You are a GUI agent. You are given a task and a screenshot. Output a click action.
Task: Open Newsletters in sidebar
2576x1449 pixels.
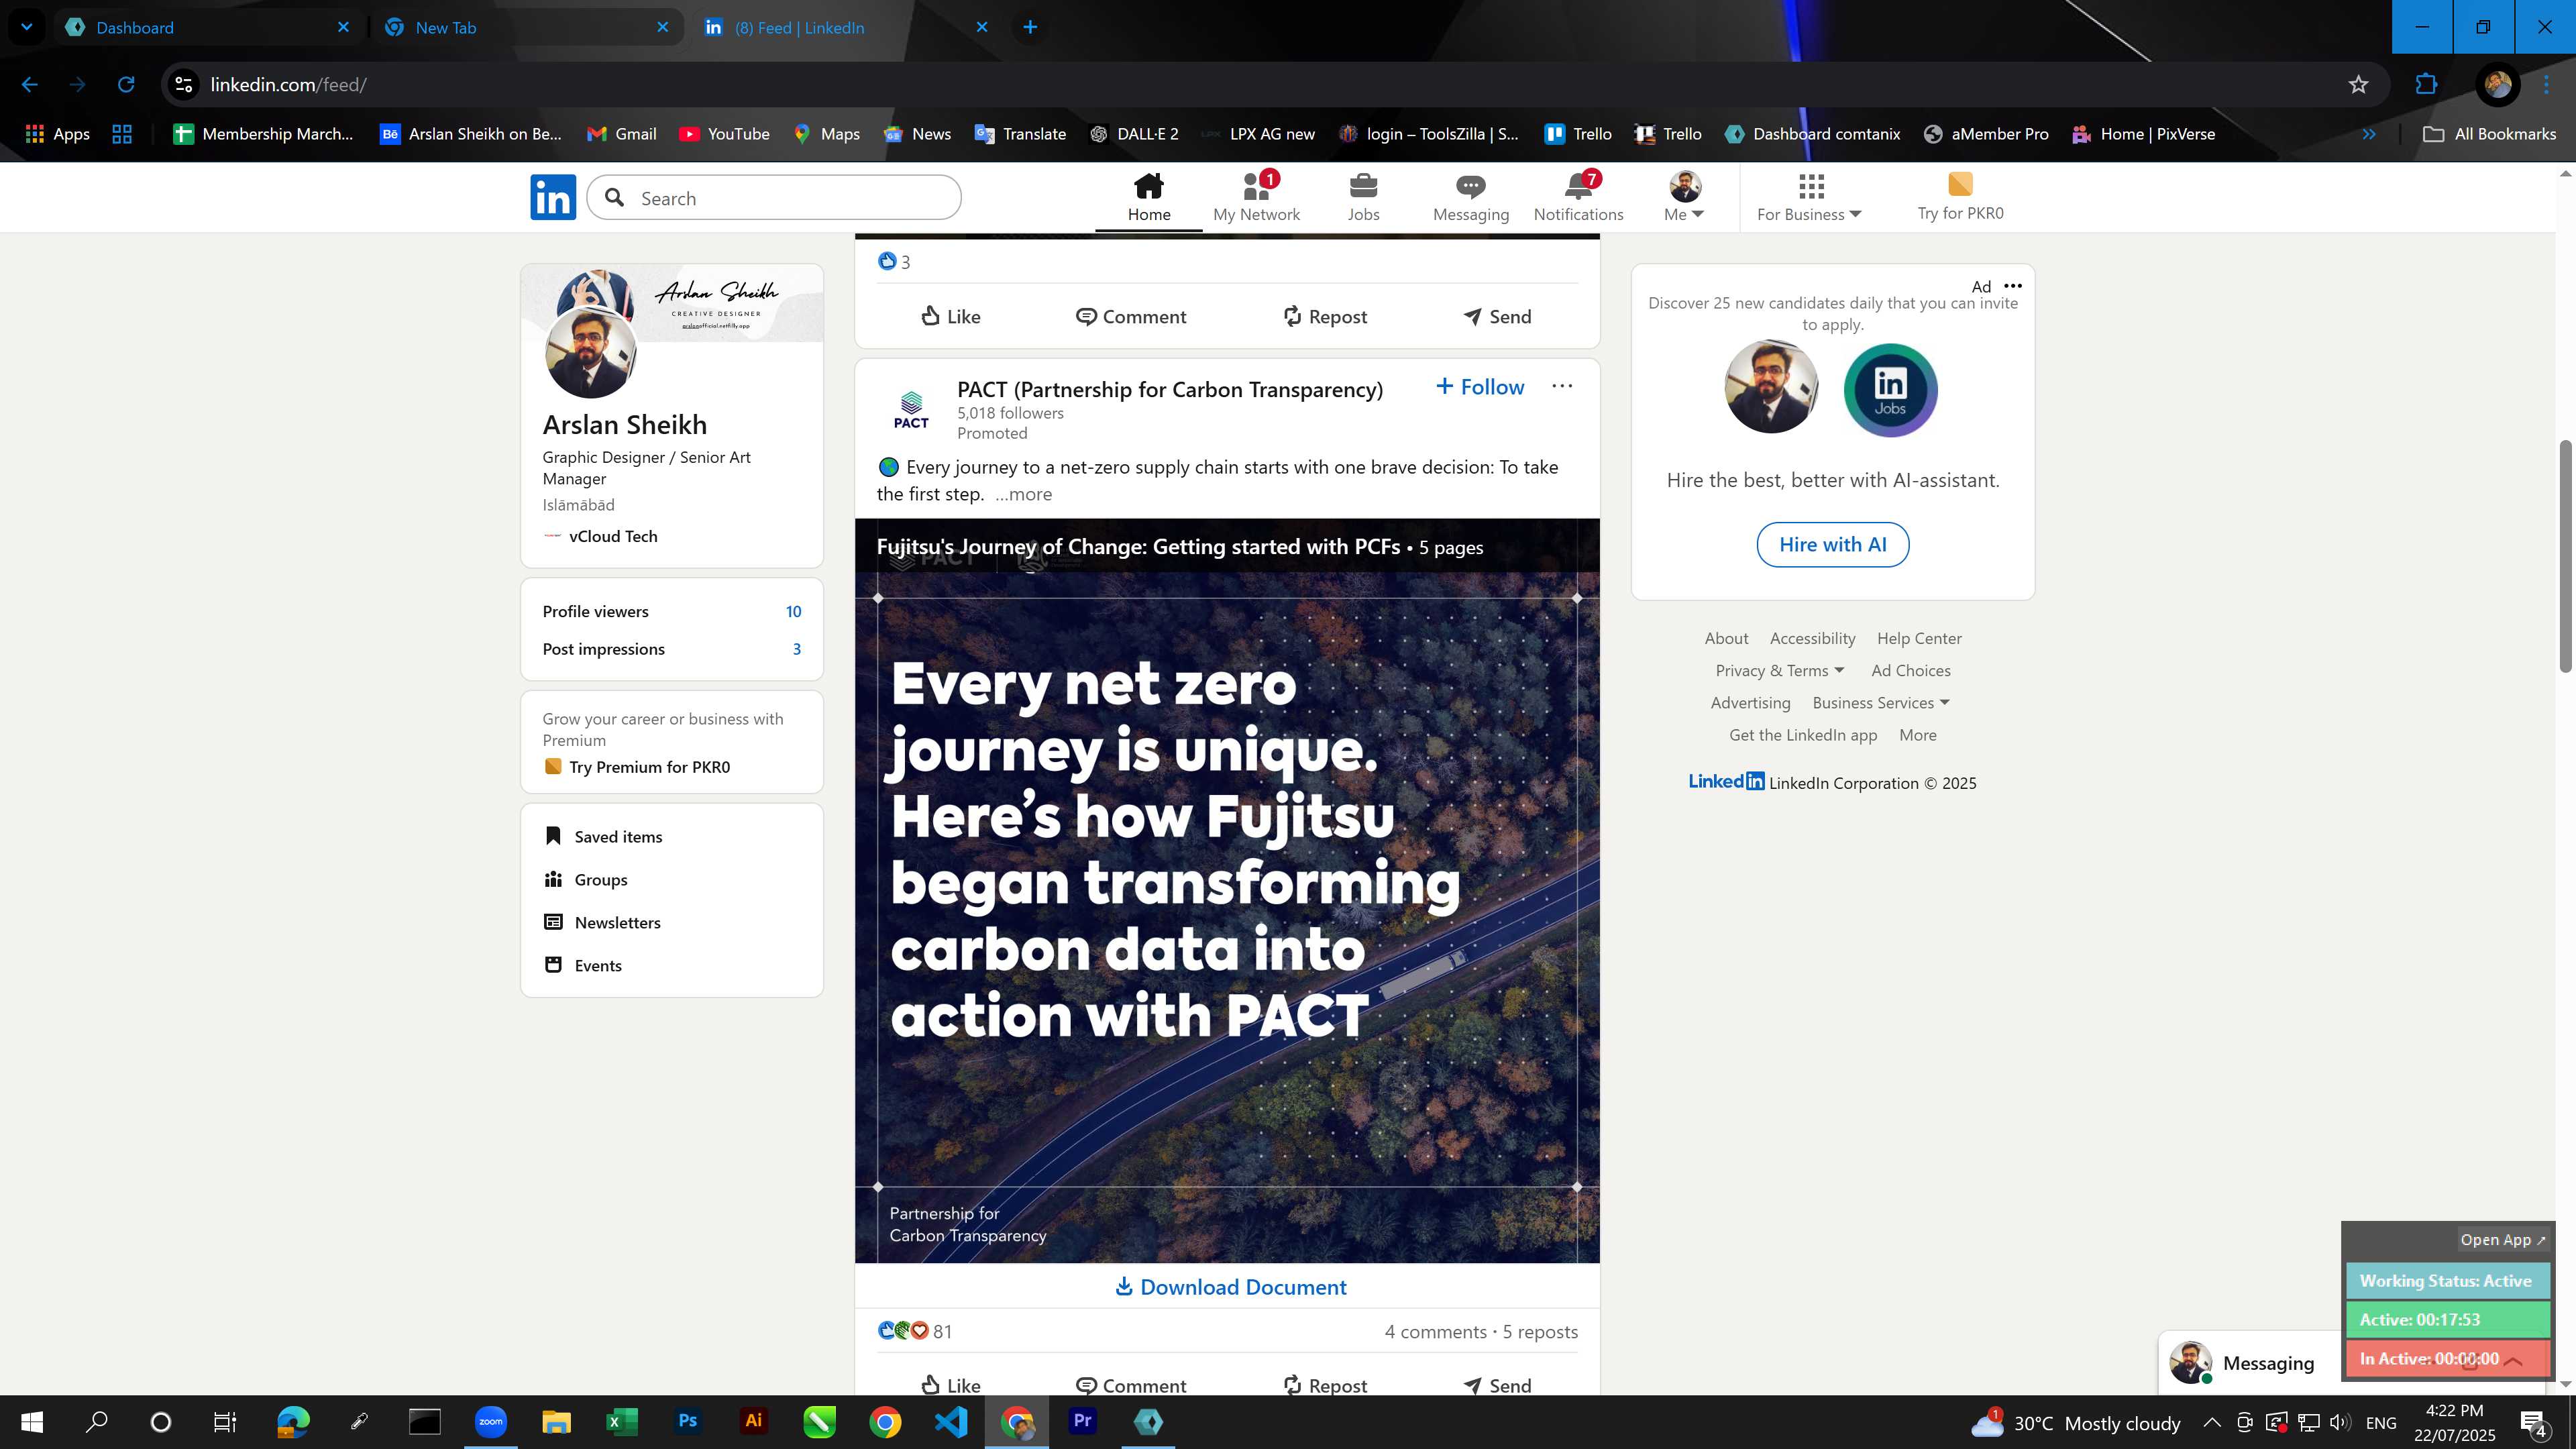coord(602,923)
